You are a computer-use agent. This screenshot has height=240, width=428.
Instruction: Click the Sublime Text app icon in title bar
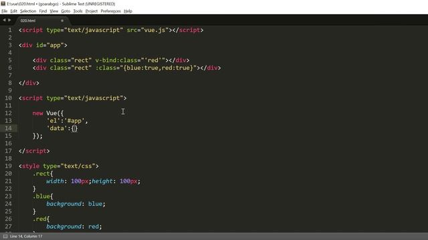point(3,3)
